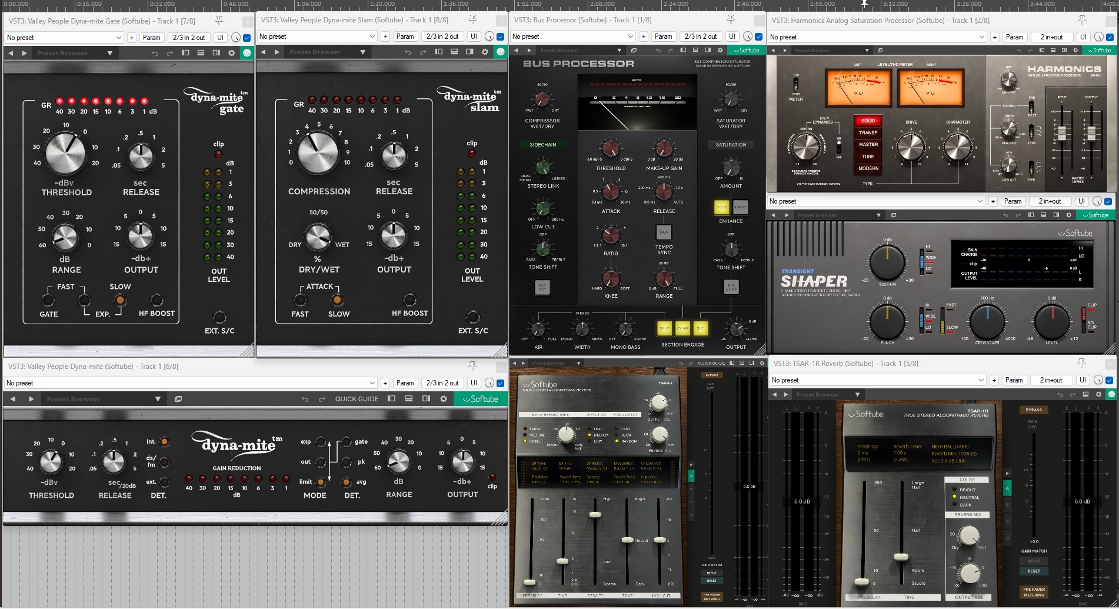The image size is (1119, 609).
Task: Click next preset arrow in Bus Processor
Action: (530, 50)
